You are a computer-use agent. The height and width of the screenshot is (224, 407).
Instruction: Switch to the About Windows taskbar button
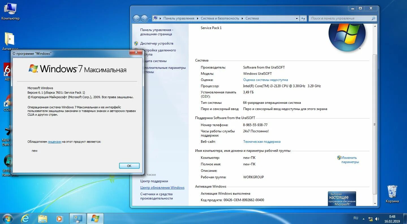pyautogui.click(x=95, y=218)
